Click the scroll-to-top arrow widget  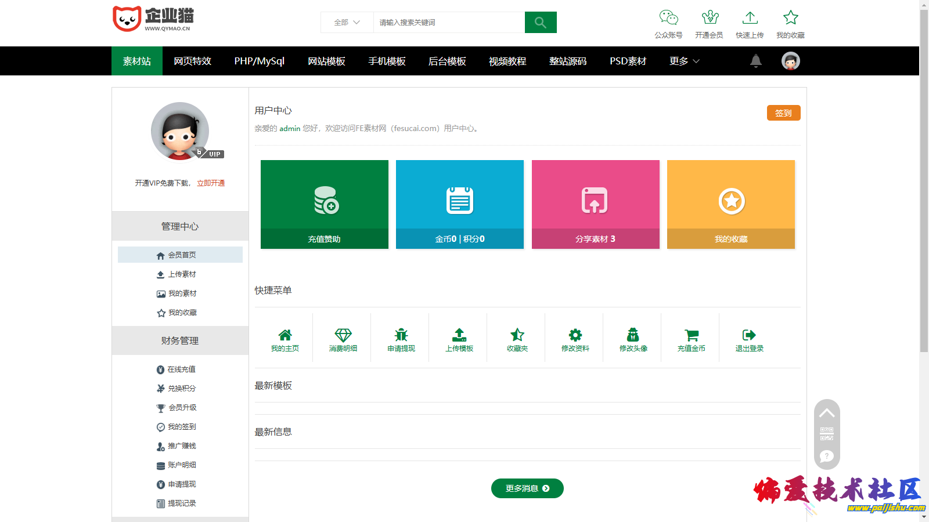827,413
